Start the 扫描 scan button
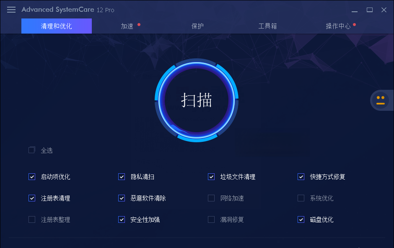Viewport: 394px width, 248px height. click(x=197, y=100)
